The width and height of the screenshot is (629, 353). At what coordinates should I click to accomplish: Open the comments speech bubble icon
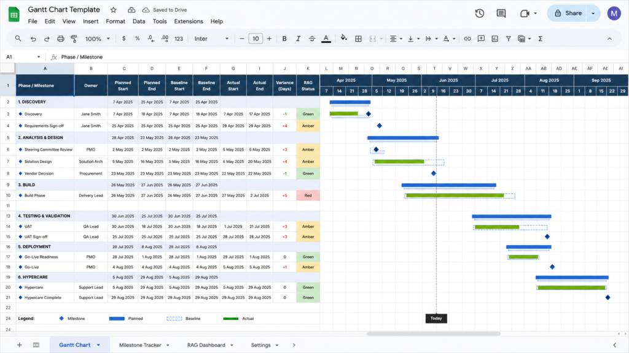(x=501, y=13)
